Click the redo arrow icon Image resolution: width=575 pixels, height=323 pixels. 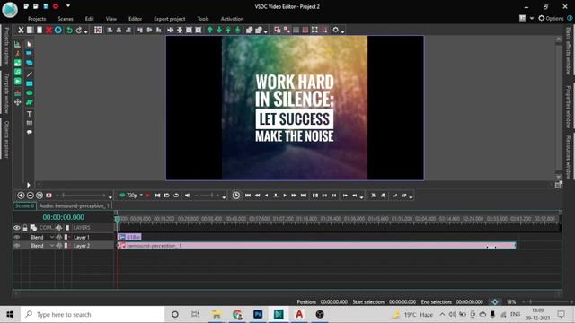click(79, 30)
